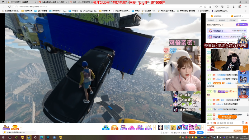Open the browser profile avatar

239,7
